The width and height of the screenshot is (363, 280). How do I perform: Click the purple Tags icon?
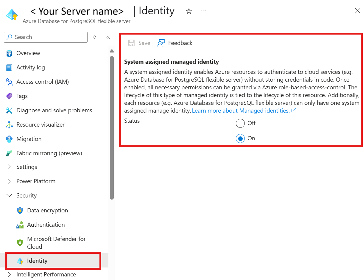9,96
